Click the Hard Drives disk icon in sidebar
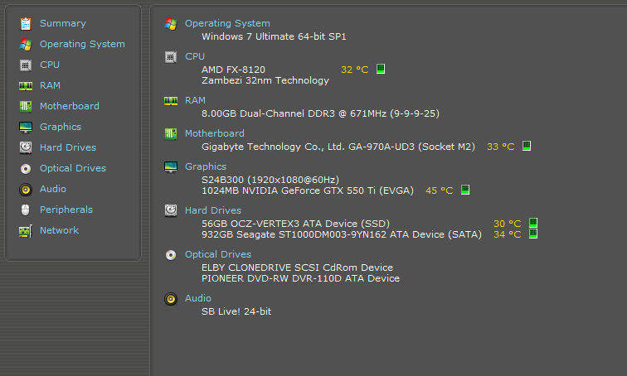The width and height of the screenshot is (627, 376). click(26, 147)
